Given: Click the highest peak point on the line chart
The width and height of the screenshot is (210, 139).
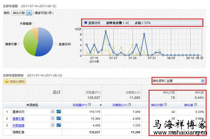Looking at the screenshot, I should pyautogui.click(x=106, y=31).
